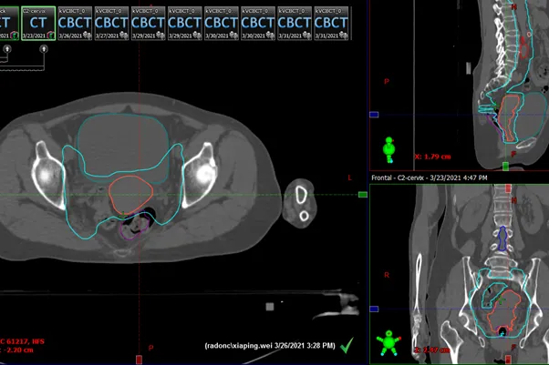Click the blue slice marker in the sagittal view

[374, 115]
